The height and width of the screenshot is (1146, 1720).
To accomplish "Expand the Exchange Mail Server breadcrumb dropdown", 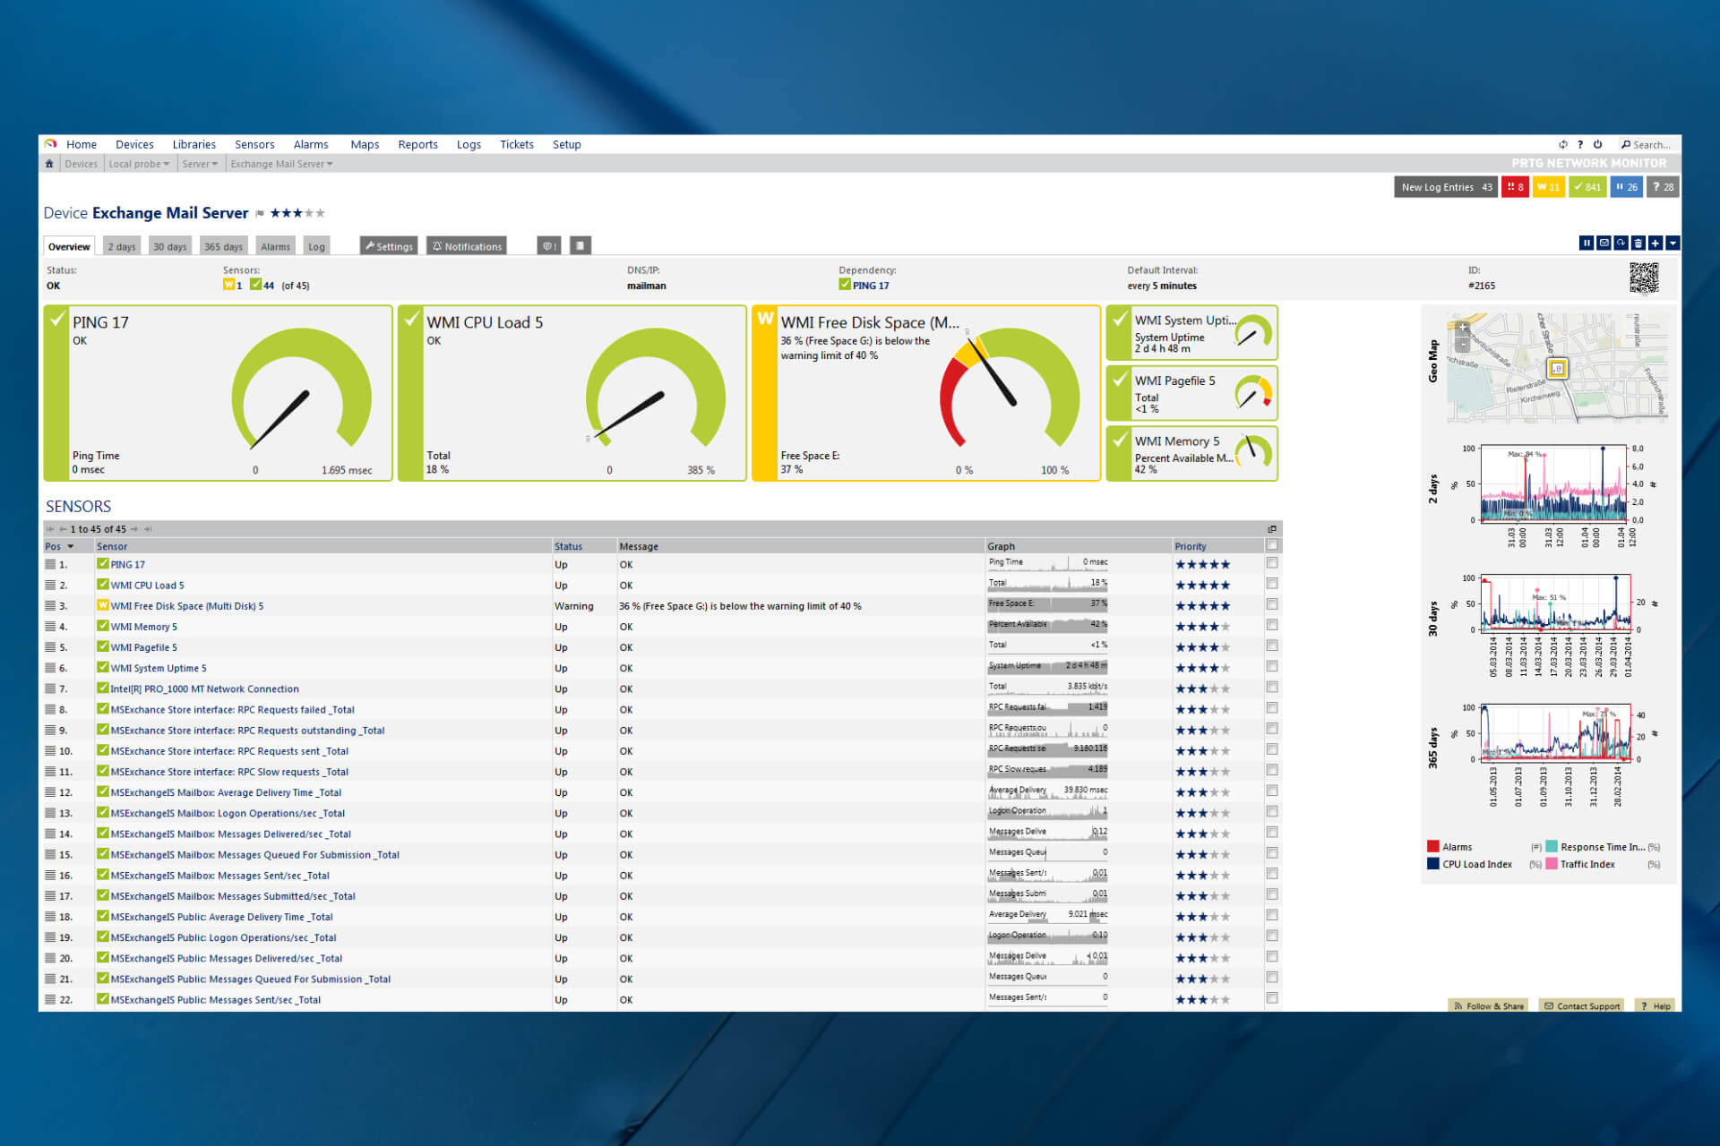I will coord(281,164).
